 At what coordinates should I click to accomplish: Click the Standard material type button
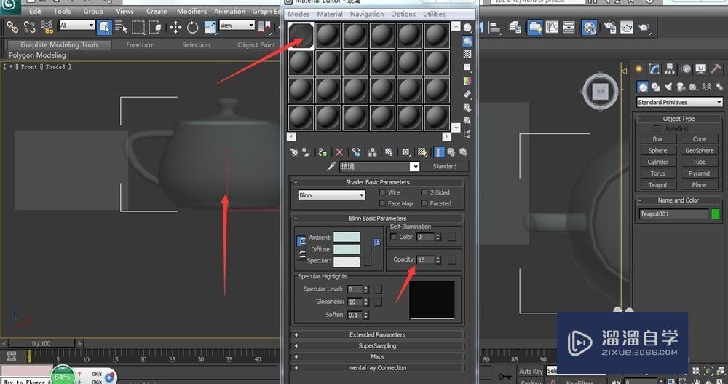[x=444, y=166]
